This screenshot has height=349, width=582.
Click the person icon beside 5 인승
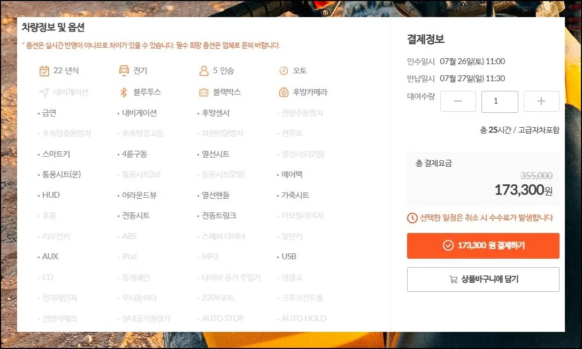tap(203, 71)
